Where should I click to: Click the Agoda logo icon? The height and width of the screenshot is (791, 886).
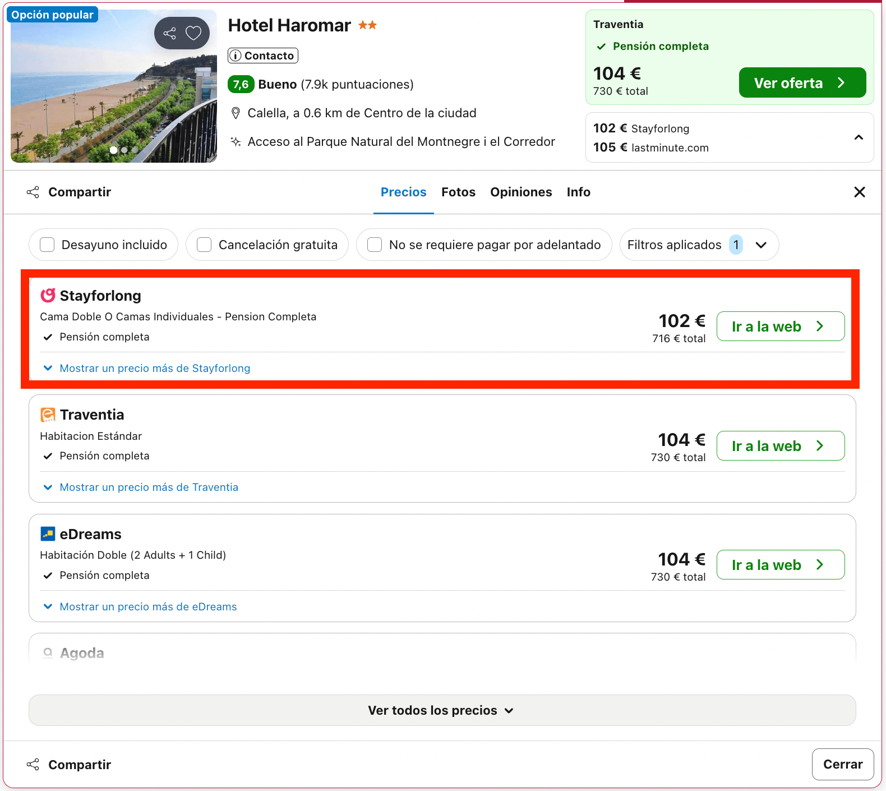(x=48, y=653)
